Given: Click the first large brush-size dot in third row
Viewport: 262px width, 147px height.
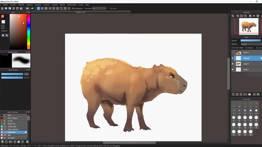Looking at the screenshot, I should (234, 118).
